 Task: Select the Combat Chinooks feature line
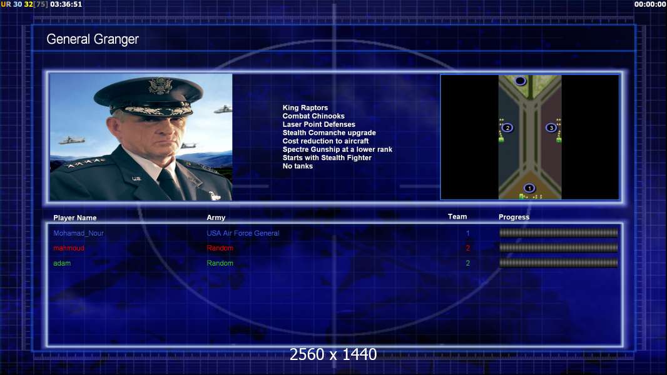[x=313, y=116]
